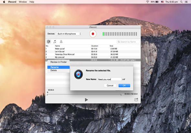The image size is (191, 133).
Task: Click the 03:41.6 duration cell
Action: (94, 51)
